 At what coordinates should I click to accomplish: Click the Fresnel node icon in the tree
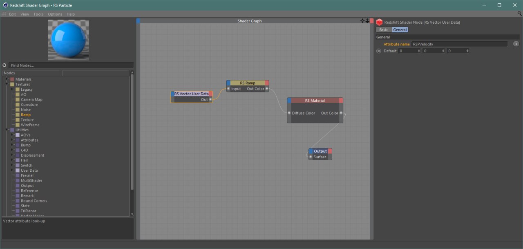tap(18, 175)
